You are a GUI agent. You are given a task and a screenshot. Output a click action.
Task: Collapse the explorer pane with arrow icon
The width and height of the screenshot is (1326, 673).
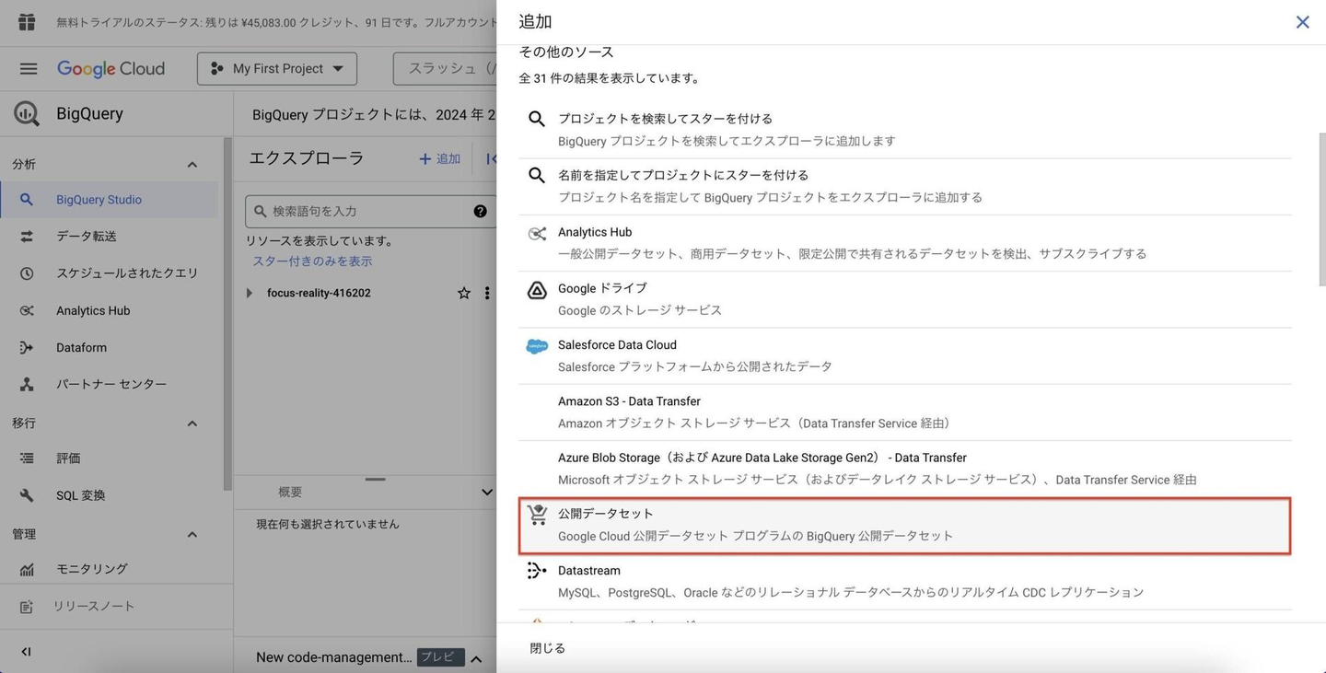click(491, 158)
